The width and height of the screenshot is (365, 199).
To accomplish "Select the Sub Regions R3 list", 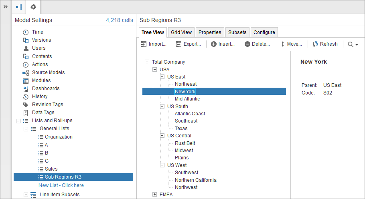I will (73, 177).
